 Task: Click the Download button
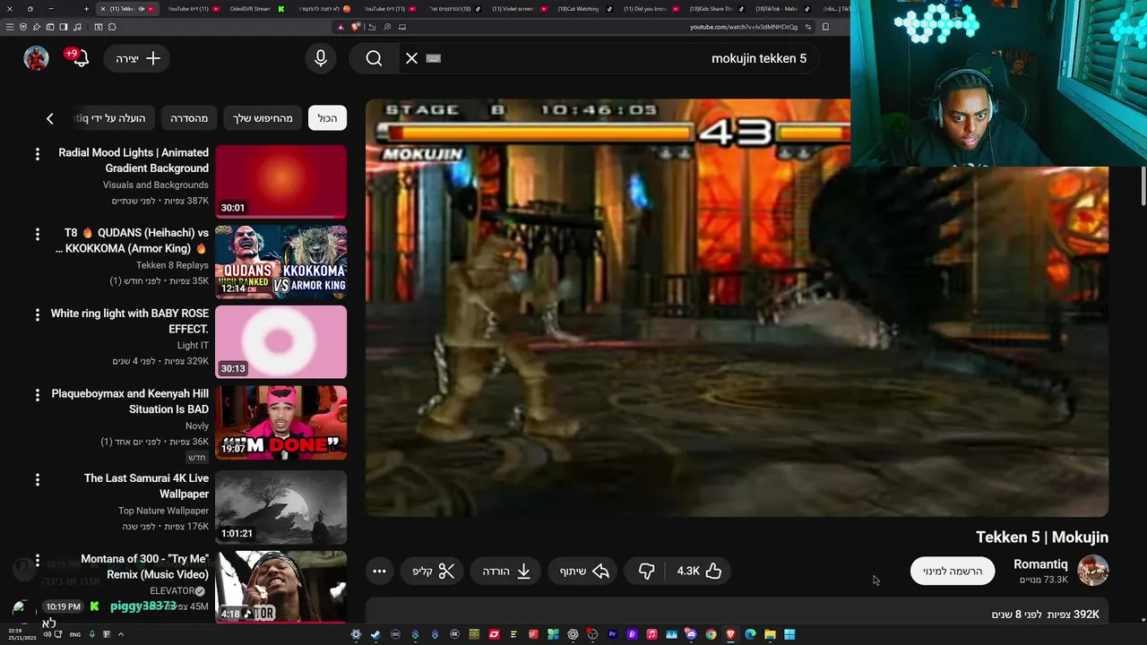pyautogui.click(x=506, y=571)
